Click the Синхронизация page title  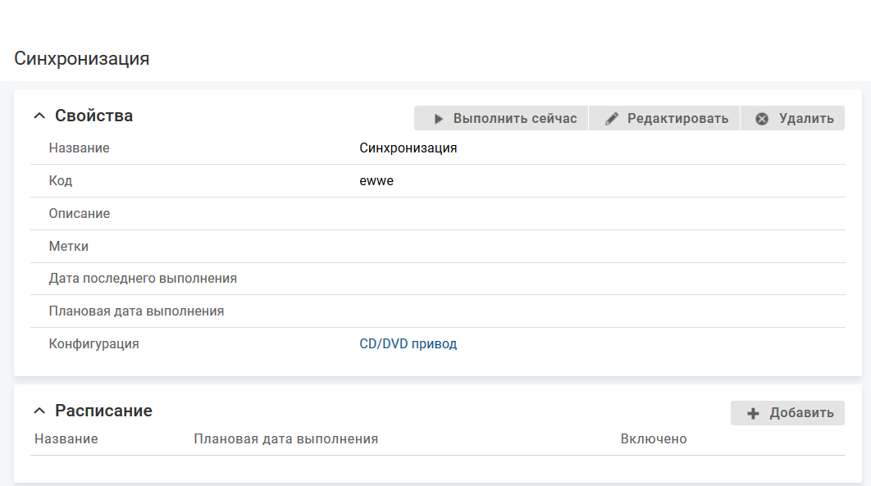click(x=82, y=59)
